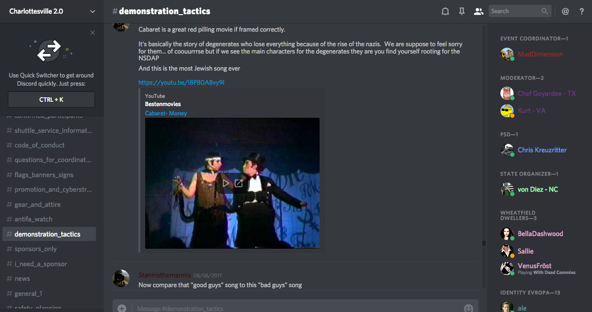Open the youtu.be video link

(x=181, y=83)
